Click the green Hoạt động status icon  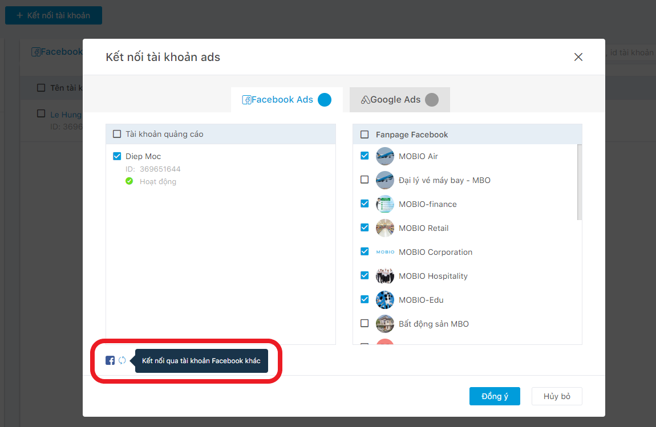coord(129,181)
